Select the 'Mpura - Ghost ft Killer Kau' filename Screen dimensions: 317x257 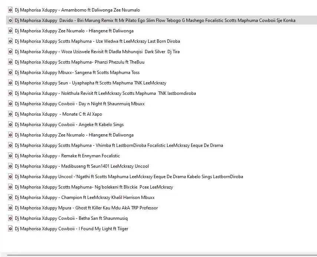[86, 208]
